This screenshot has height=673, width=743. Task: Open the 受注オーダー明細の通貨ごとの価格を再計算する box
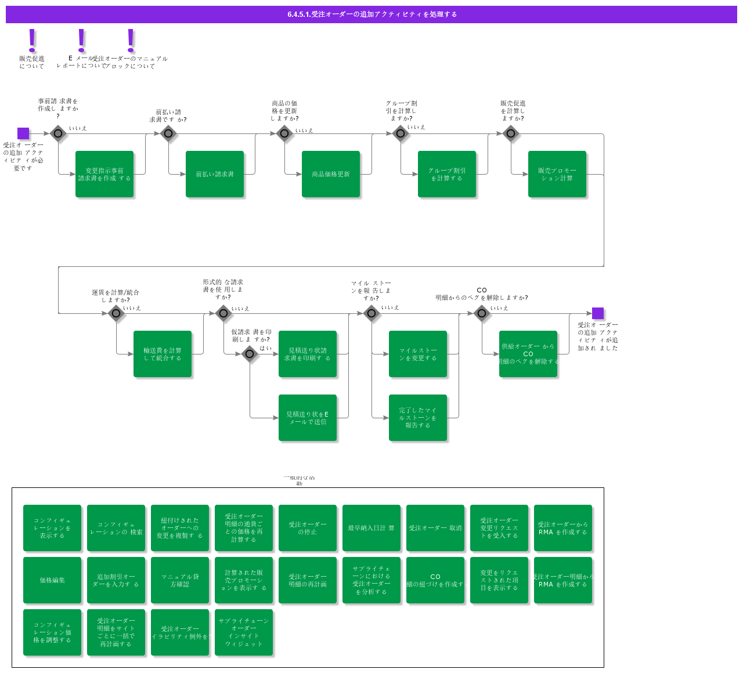pyautogui.click(x=244, y=528)
